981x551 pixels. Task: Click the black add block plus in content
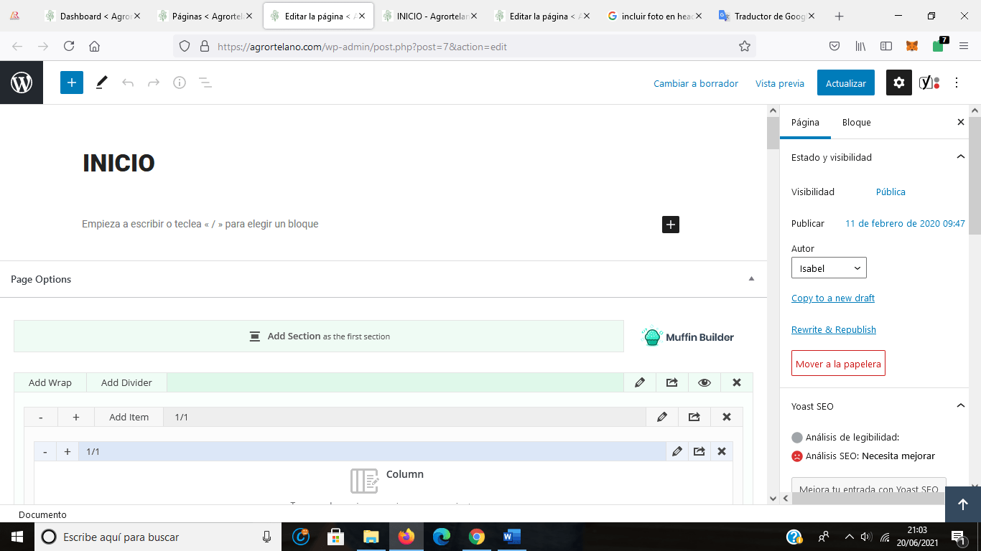point(671,225)
